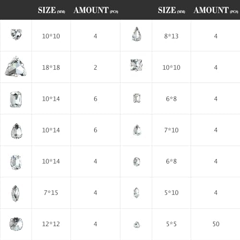Click the tiny 5*10 marquise crystal

(136, 193)
